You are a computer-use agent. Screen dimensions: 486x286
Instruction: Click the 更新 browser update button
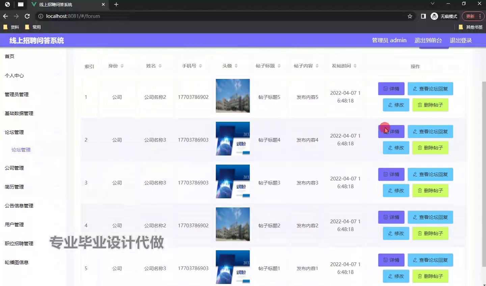pos(470,16)
